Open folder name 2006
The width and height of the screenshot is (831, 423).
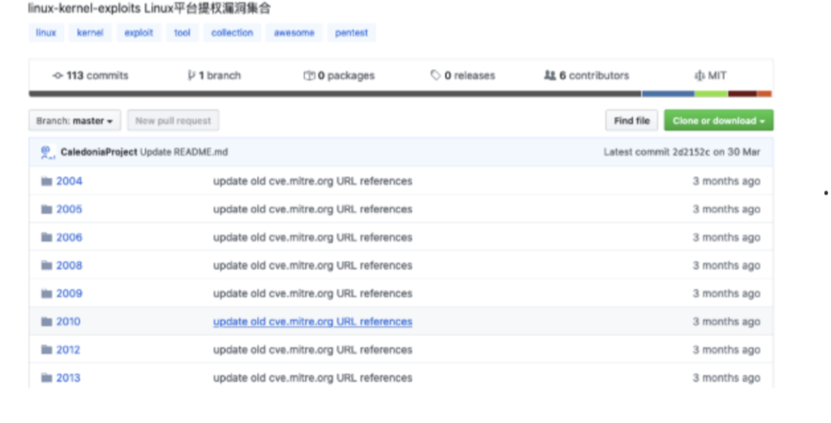(69, 238)
